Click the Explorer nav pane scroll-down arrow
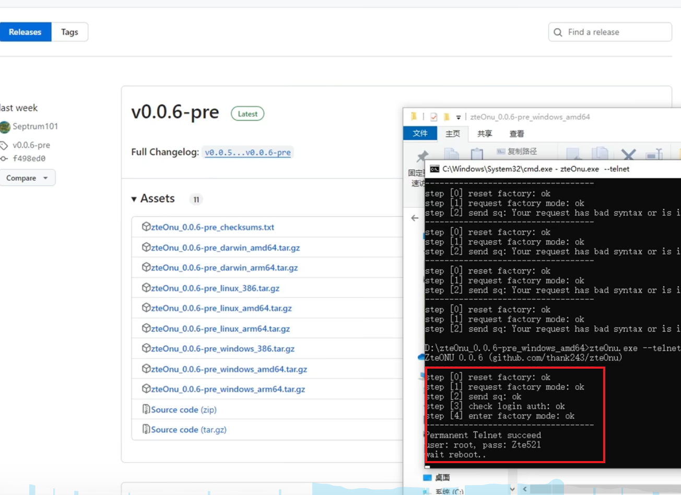681x495 pixels. pyautogui.click(x=512, y=489)
